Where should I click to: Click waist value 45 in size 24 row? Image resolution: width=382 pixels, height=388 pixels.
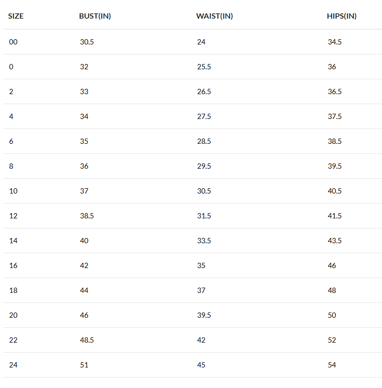click(x=201, y=365)
